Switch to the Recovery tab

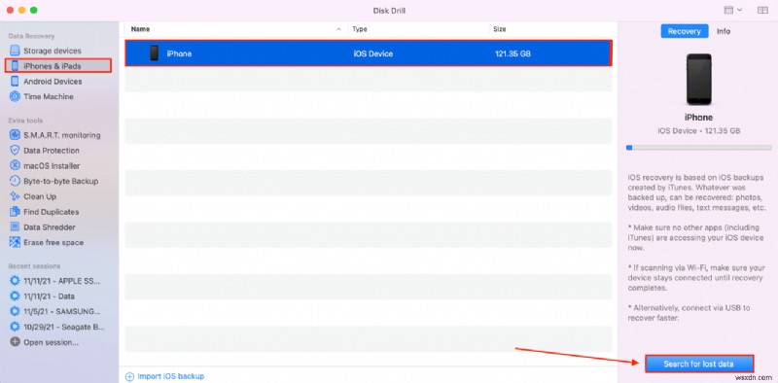point(684,31)
